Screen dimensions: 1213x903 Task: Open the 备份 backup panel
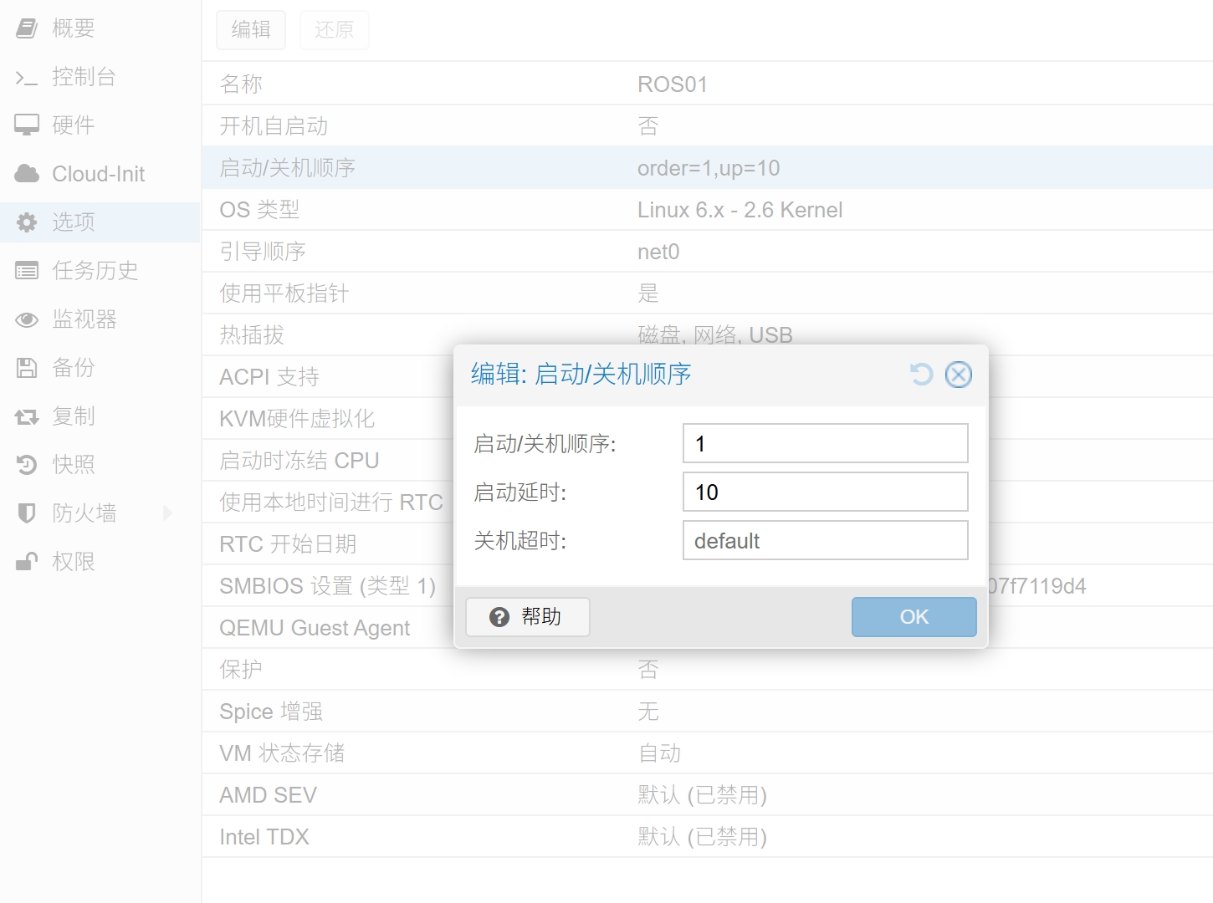pos(74,367)
